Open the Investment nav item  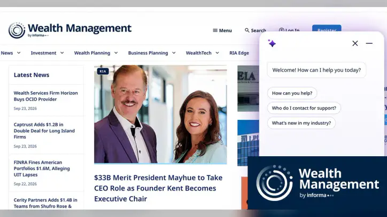point(43,53)
